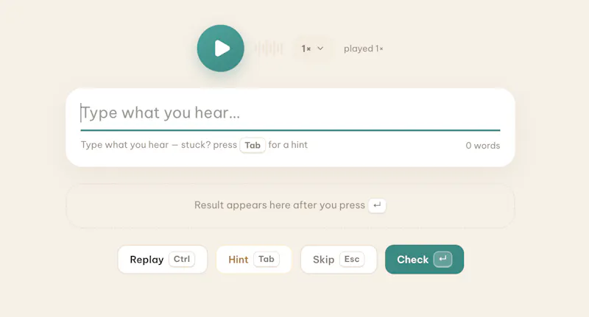Click the Replay button
The width and height of the screenshot is (589, 317).
[162, 260]
